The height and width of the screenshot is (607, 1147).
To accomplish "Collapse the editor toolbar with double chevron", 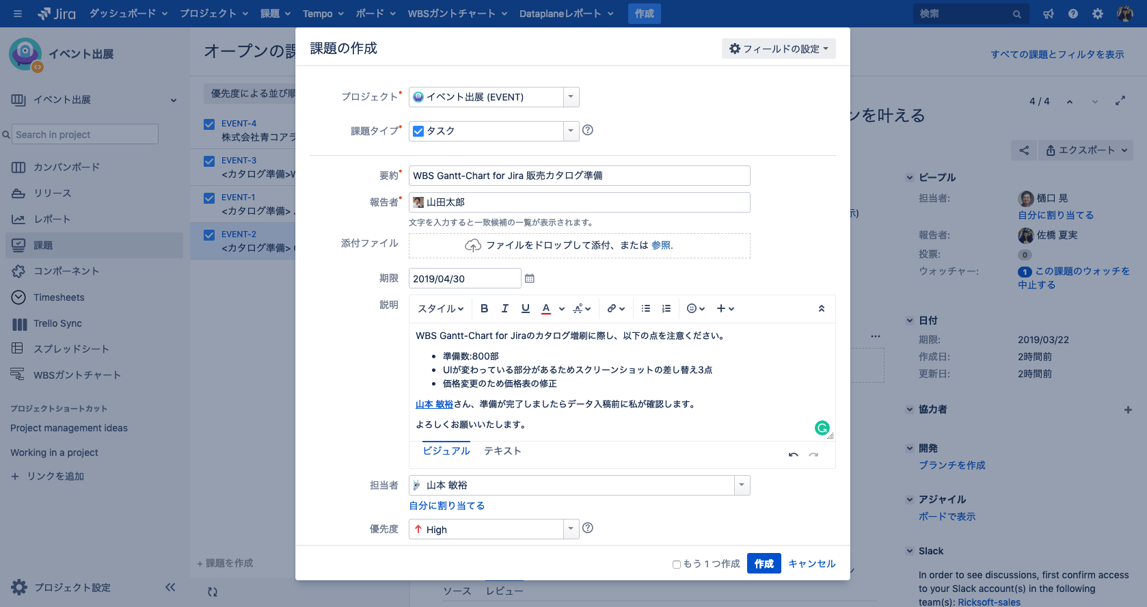I will tap(822, 308).
